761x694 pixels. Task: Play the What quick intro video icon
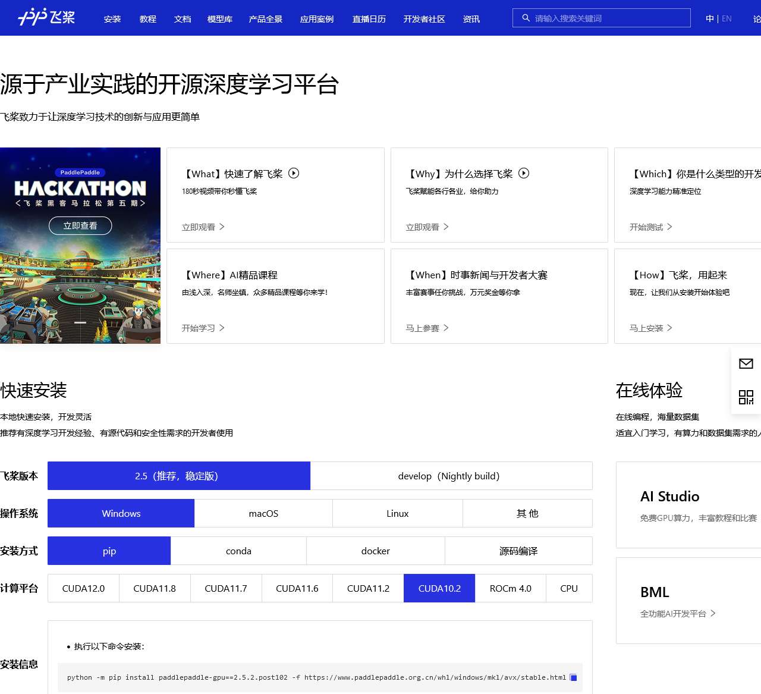tap(294, 173)
